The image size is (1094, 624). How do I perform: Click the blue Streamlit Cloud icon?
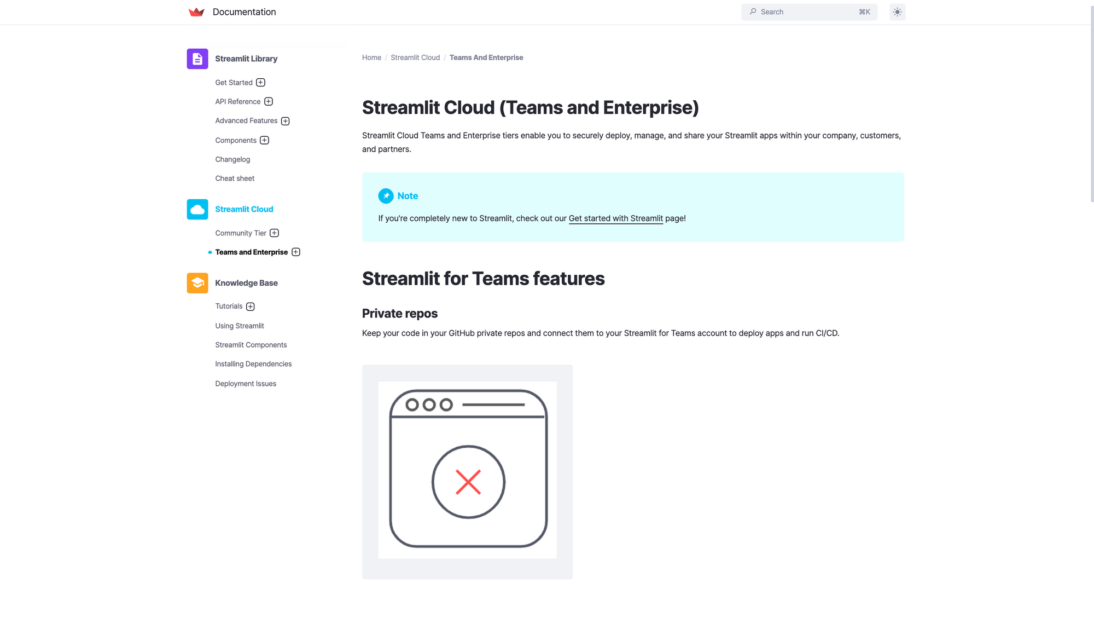[x=197, y=209]
